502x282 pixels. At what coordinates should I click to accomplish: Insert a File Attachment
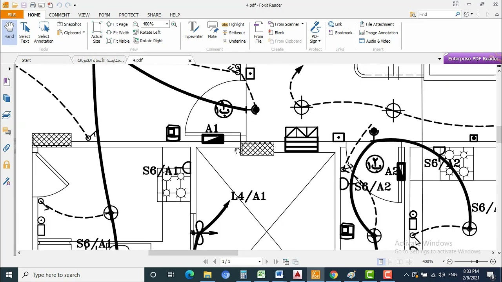(376, 24)
